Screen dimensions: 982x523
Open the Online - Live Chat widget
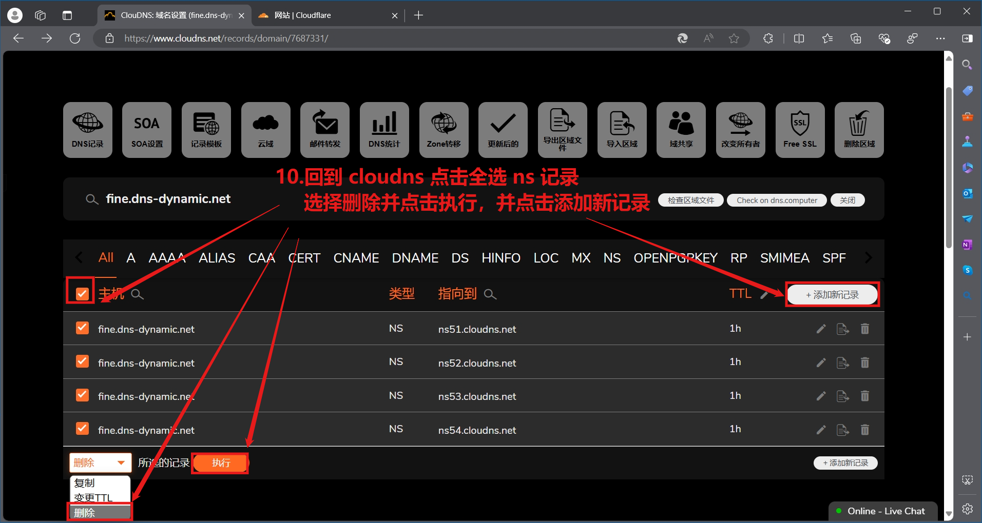tap(883, 511)
